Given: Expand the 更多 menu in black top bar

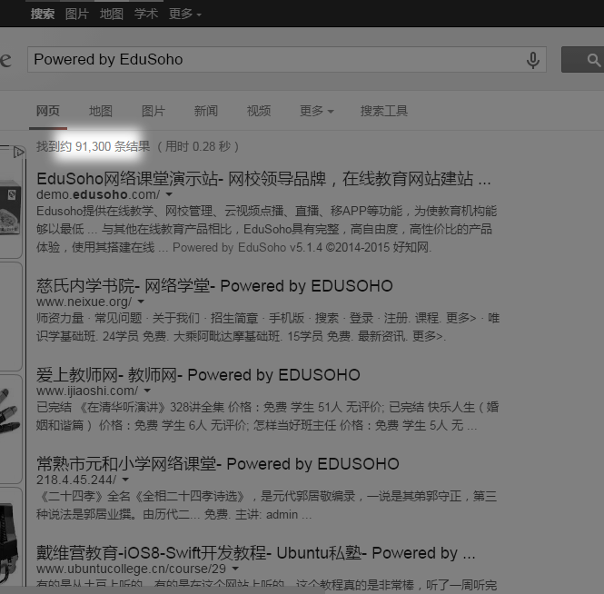Looking at the screenshot, I should (x=185, y=14).
